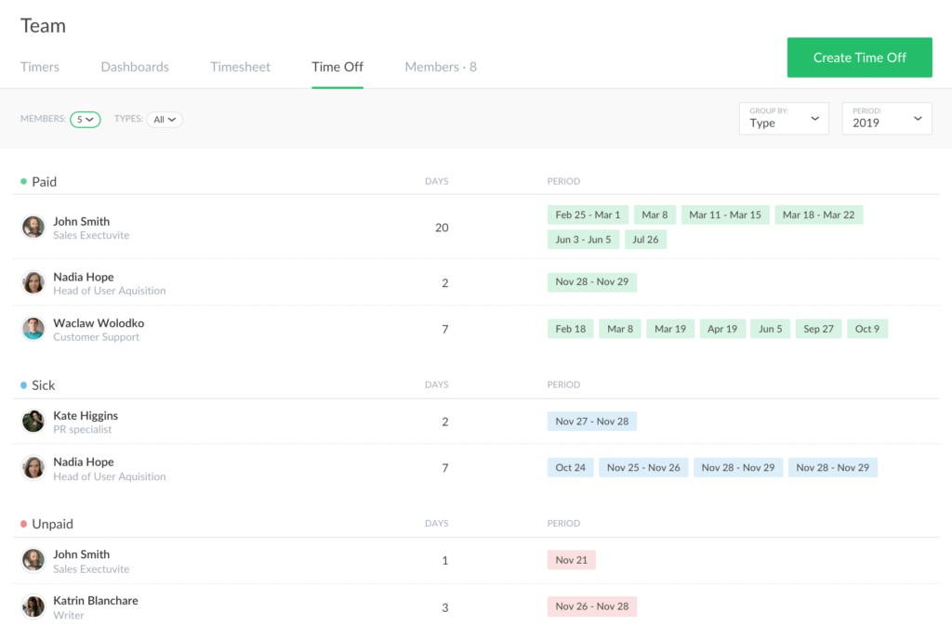Select the Feb 25 - Mar 1 period badge
This screenshot has height=638, width=952.
pyautogui.click(x=588, y=215)
